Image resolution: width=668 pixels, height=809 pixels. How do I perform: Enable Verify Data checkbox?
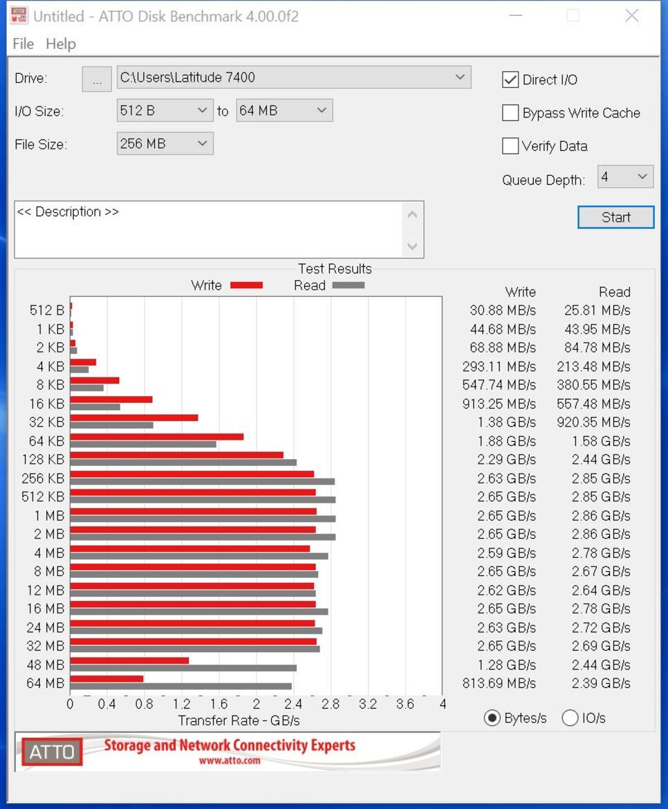510,145
